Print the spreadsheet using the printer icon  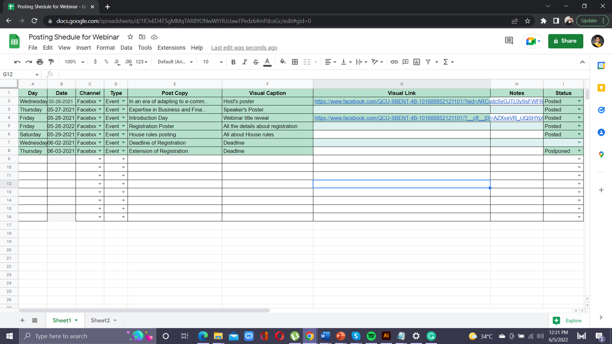click(x=40, y=62)
